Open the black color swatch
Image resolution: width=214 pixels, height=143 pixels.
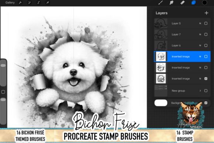(x=204, y=3)
